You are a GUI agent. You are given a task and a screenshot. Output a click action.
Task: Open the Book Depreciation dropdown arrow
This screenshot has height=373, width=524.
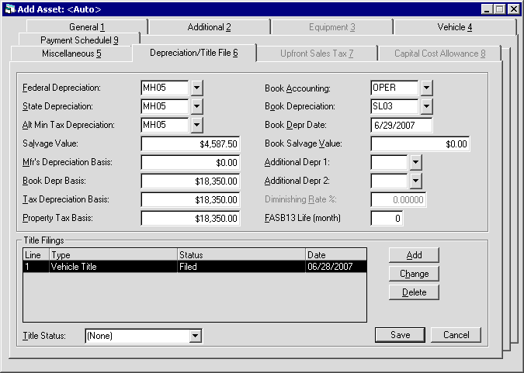click(426, 106)
